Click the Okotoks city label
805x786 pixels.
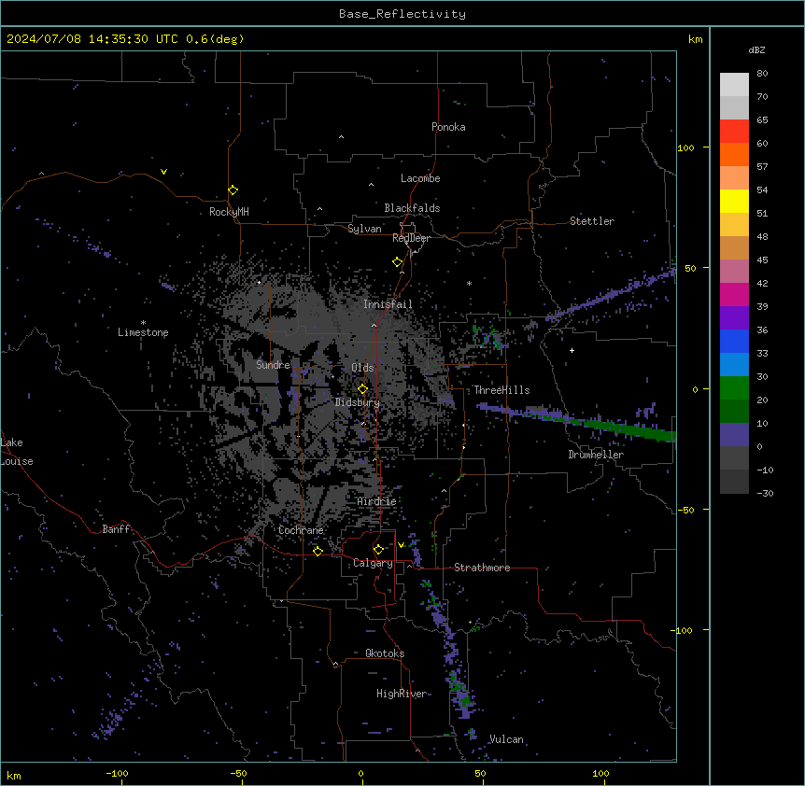click(385, 653)
